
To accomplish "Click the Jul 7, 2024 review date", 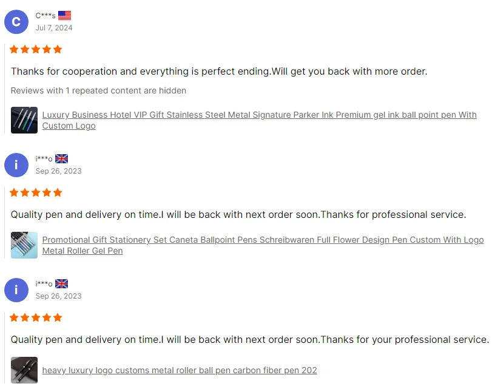I will (54, 28).
